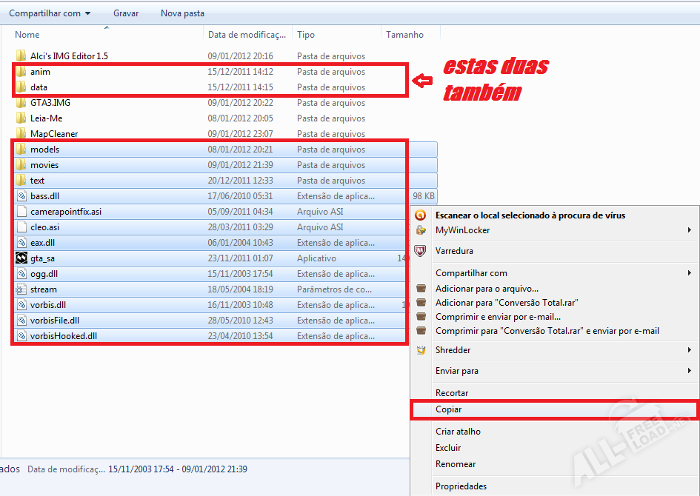Screen dimensions: 700x496
Task: Click the antivirus scan icon in context menu
Action: [x=421, y=215]
